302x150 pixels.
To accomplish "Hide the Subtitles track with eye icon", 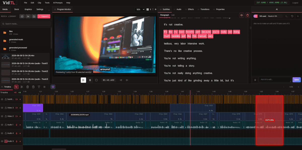I will (2, 99).
